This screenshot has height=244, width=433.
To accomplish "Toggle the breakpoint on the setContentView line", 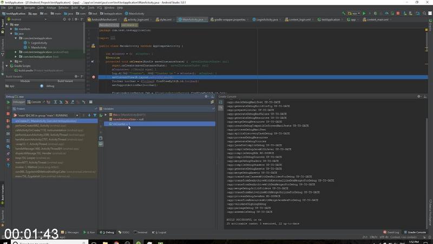I will click(x=93, y=77).
